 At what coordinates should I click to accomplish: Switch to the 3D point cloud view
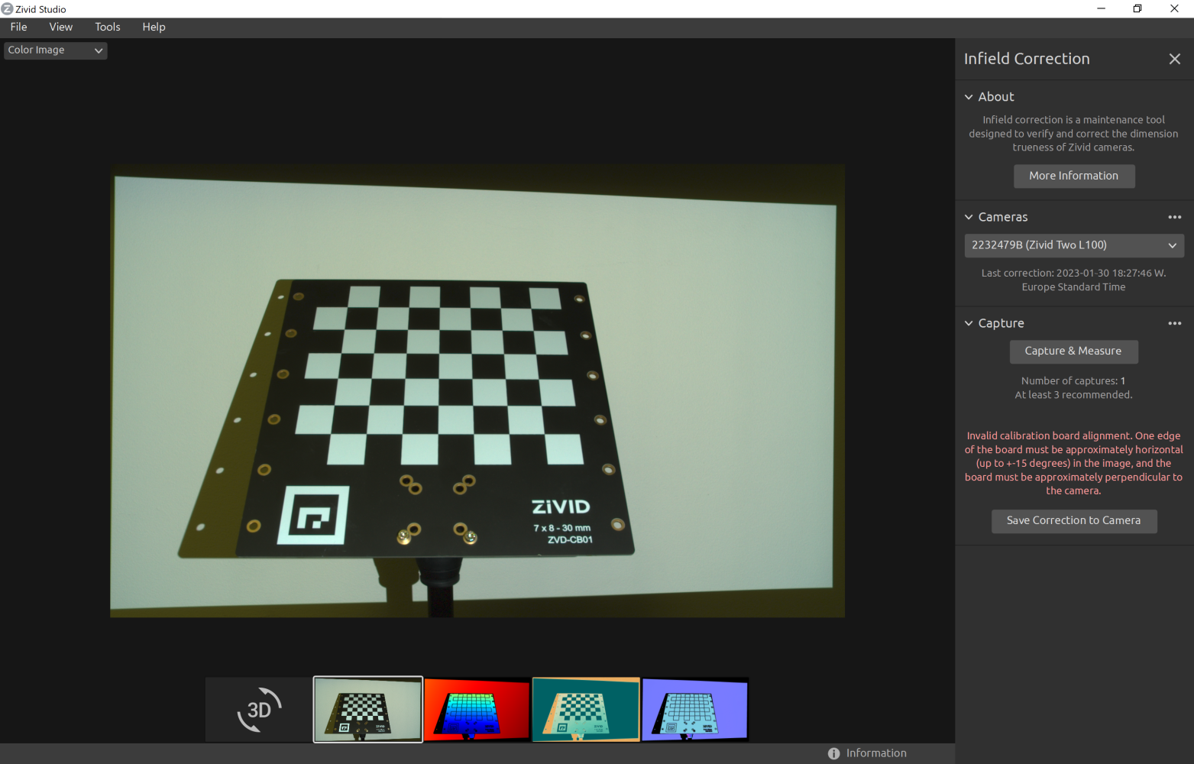pos(259,710)
